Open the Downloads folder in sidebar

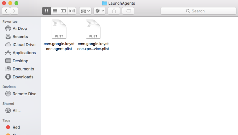[x=23, y=77]
